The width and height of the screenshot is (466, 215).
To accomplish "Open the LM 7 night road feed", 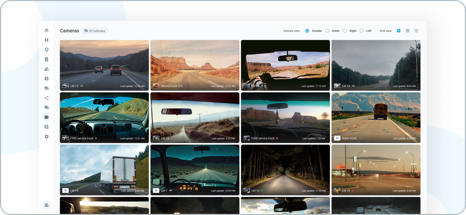I will pos(195,170).
